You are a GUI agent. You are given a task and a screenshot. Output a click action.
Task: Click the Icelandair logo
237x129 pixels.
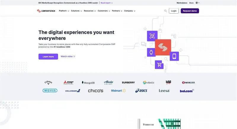coord(73,91)
